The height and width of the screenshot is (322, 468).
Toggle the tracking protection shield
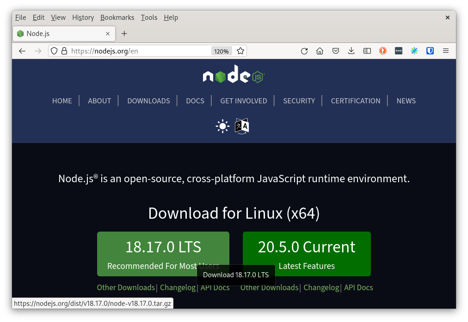[x=54, y=51]
